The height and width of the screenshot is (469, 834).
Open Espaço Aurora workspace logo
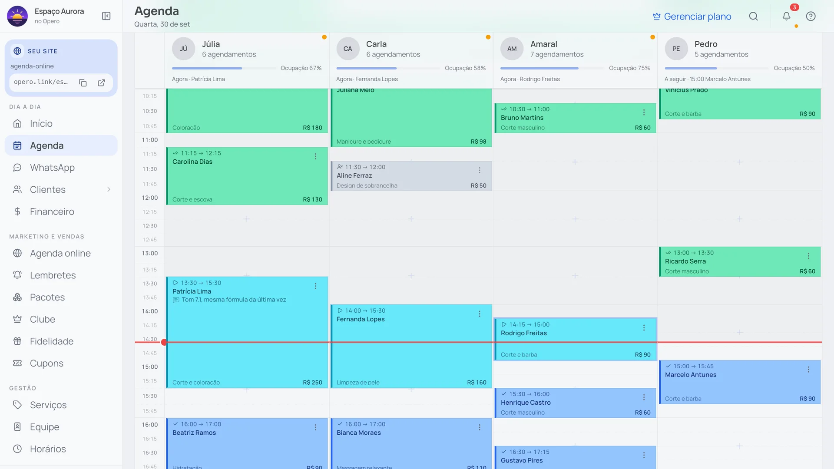pos(17,17)
